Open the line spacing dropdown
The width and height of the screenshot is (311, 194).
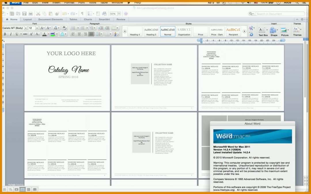coord(99,34)
